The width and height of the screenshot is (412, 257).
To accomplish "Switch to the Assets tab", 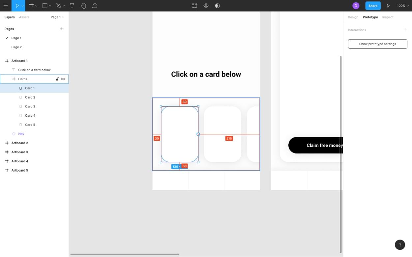I will point(24,17).
